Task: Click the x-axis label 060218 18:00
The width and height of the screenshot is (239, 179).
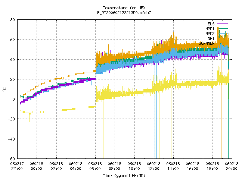Action: coord(212,166)
